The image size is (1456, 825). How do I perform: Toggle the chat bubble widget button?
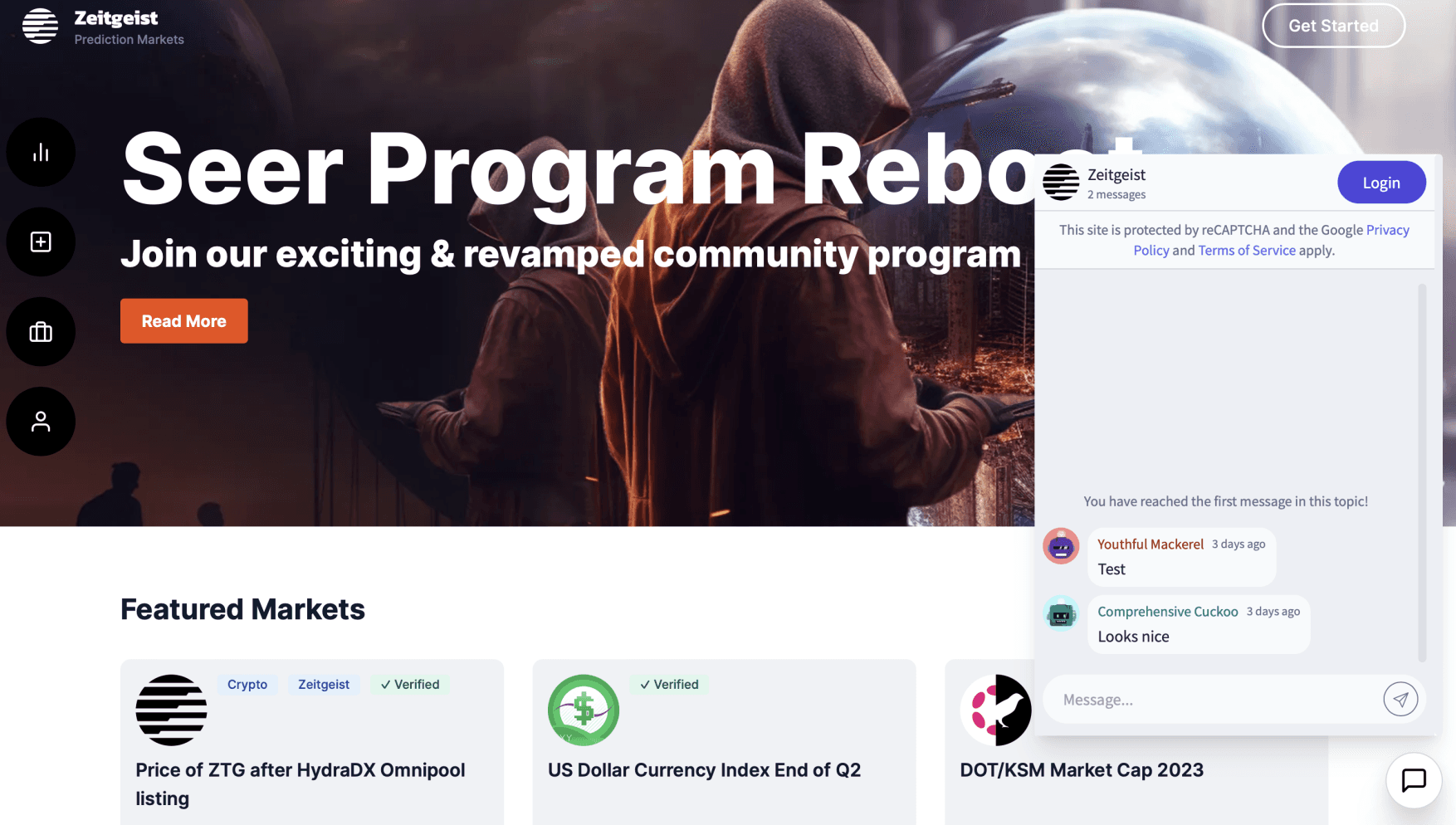pos(1414,780)
